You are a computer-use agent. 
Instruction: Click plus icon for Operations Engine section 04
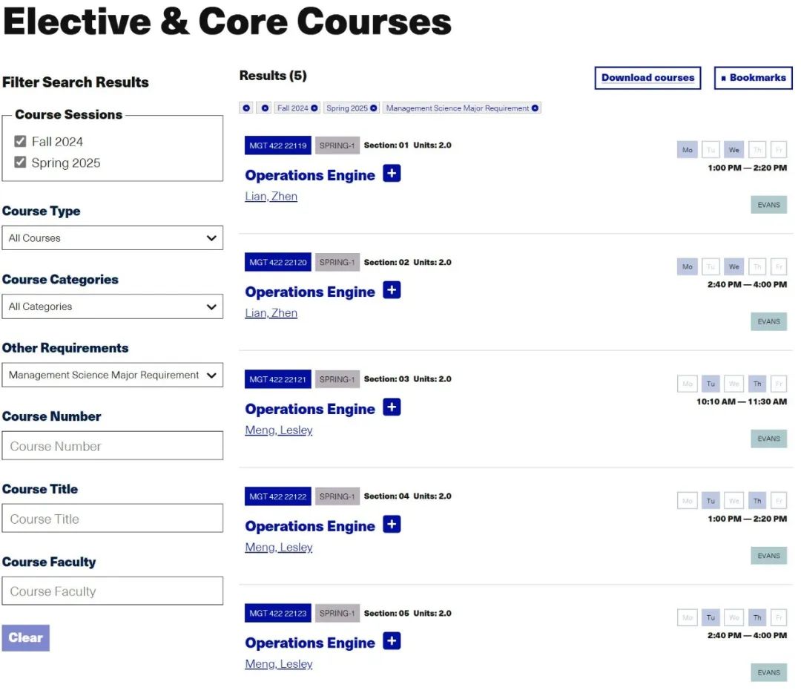click(x=392, y=525)
